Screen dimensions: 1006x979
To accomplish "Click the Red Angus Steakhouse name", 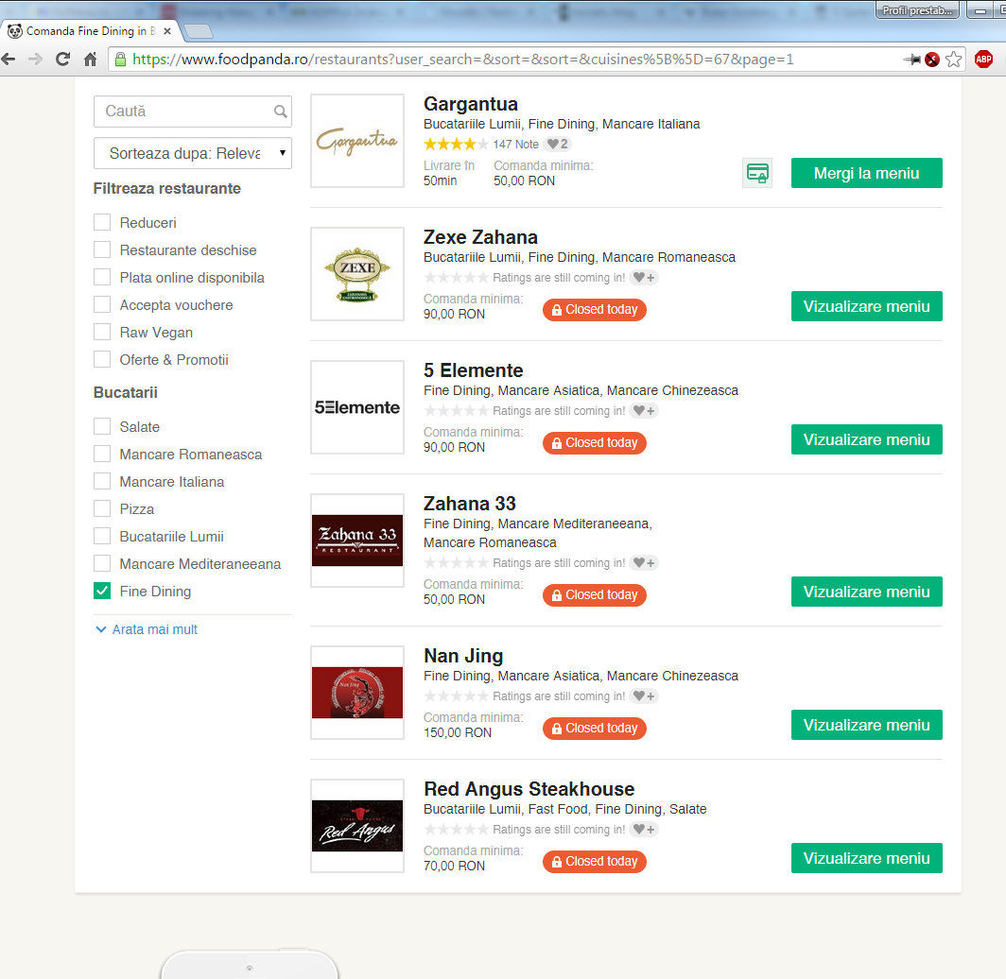I will (x=529, y=789).
